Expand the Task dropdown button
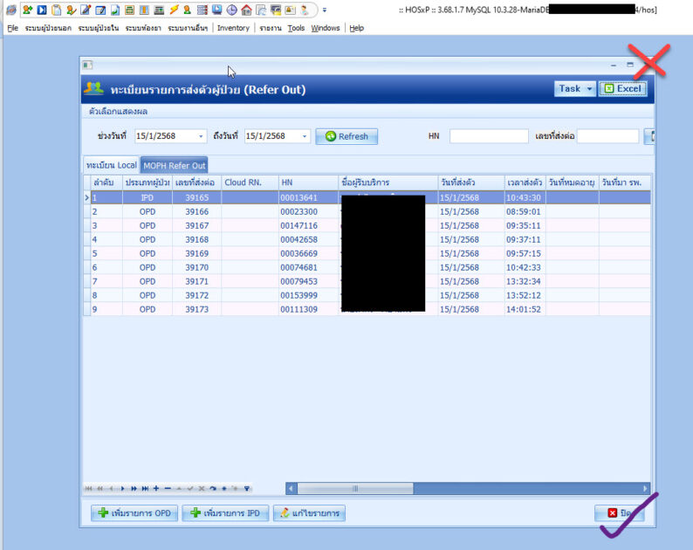 click(x=590, y=88)
